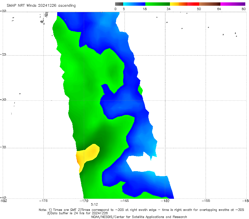Screen dimensions: 249x219
Task: Click the green 18-34 segment of color bar
Action: [x=157, y=4]
